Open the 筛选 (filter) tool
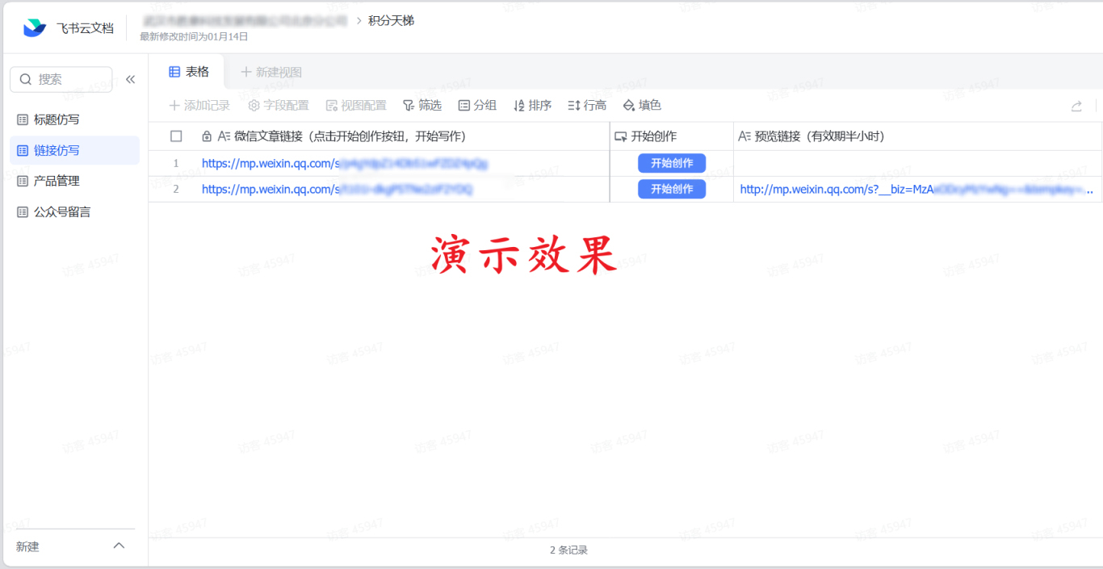Screen dimensions: 1103x569 pyautogui.click(x=421, y=105)
